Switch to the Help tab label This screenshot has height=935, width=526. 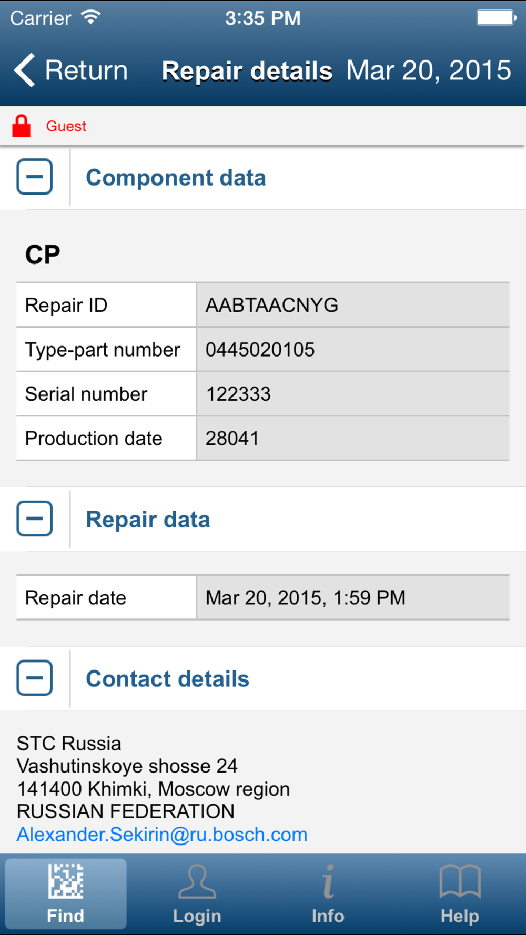(x=460, y=916)
